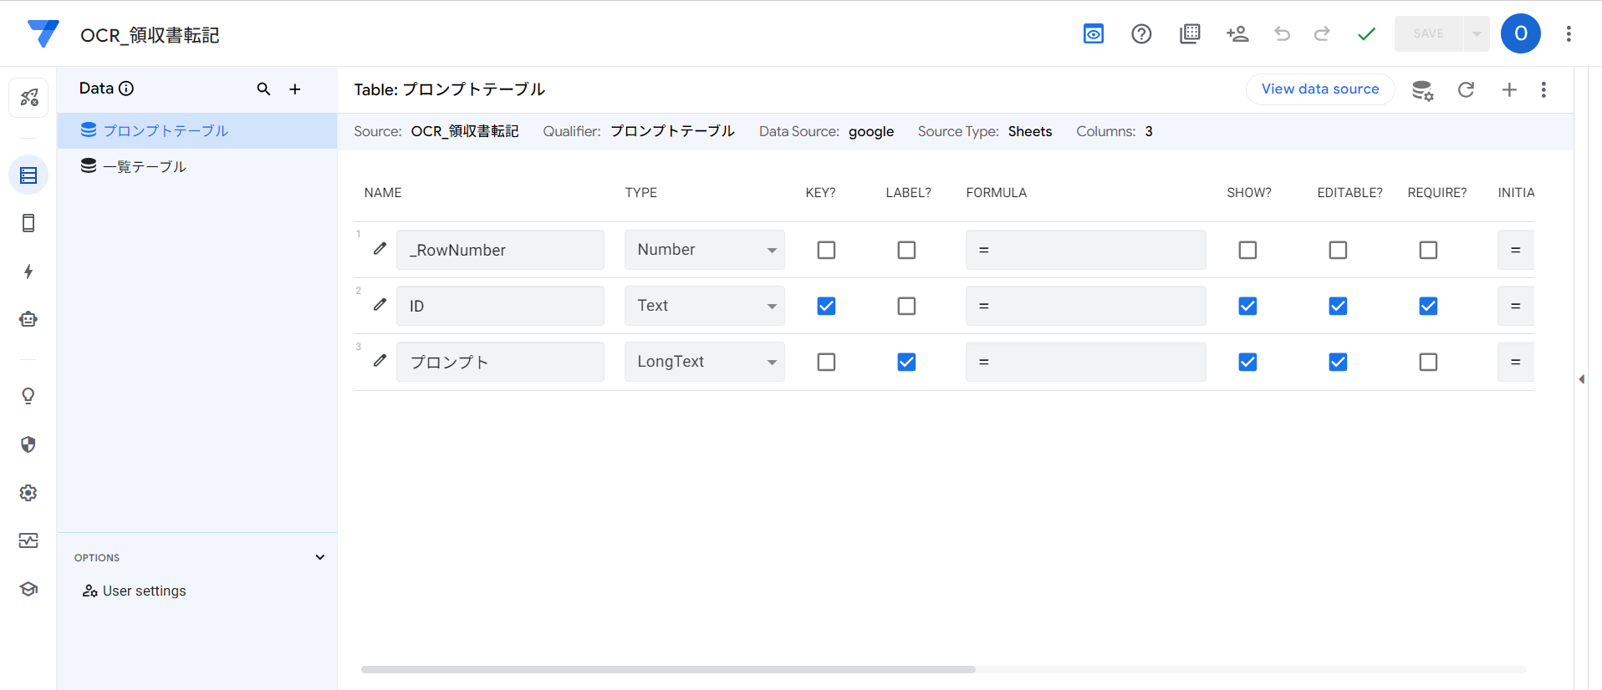The height and width of the screenshot is (690, 1602).
Task: Disable LABEL checkbox for プロンプト column
Action: click(x=906, y=362)
